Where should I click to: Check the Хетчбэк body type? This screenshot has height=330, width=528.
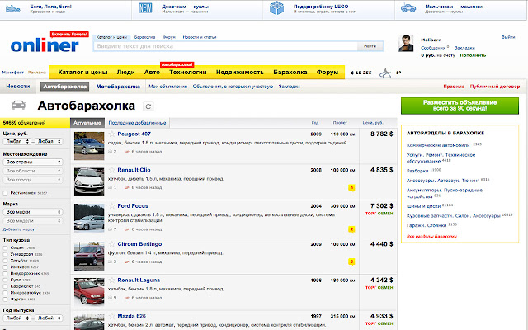(x=5, y=261)
